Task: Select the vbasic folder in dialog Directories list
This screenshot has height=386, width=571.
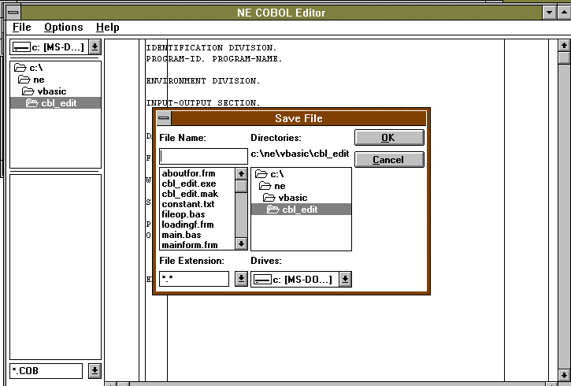Action: pos(292,198)
